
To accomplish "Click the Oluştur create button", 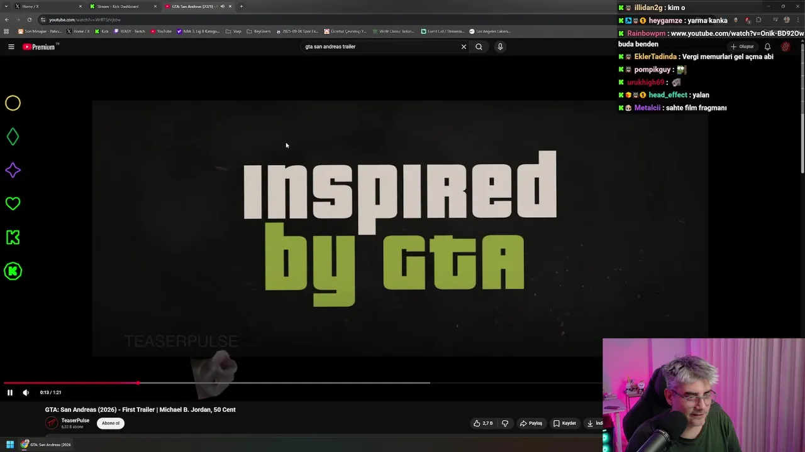I will pyautogui.click(x=742, y=46).
